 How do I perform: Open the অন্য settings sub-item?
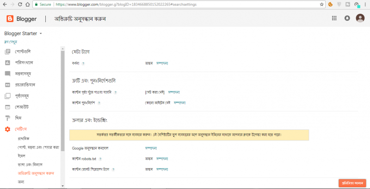(21, 182)
